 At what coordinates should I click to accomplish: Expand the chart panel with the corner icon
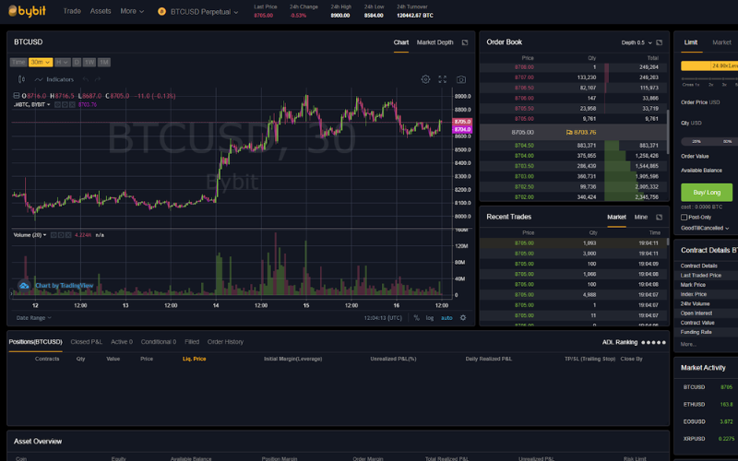pos(465,42)
